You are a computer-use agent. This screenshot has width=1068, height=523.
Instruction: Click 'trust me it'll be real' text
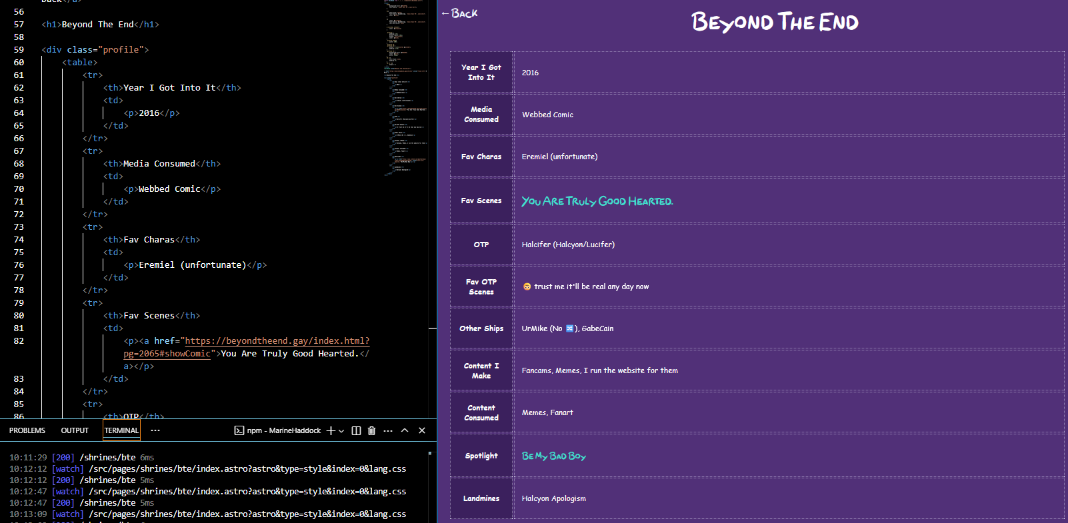tap(591, 286)
